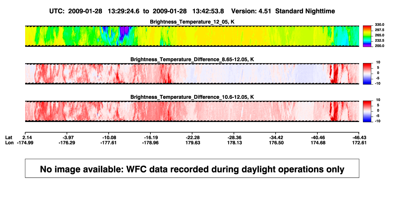
Task: Select the title 'Brightness_Temperature_Difference_8.65-12.05, K'
Action: (192, 59)
